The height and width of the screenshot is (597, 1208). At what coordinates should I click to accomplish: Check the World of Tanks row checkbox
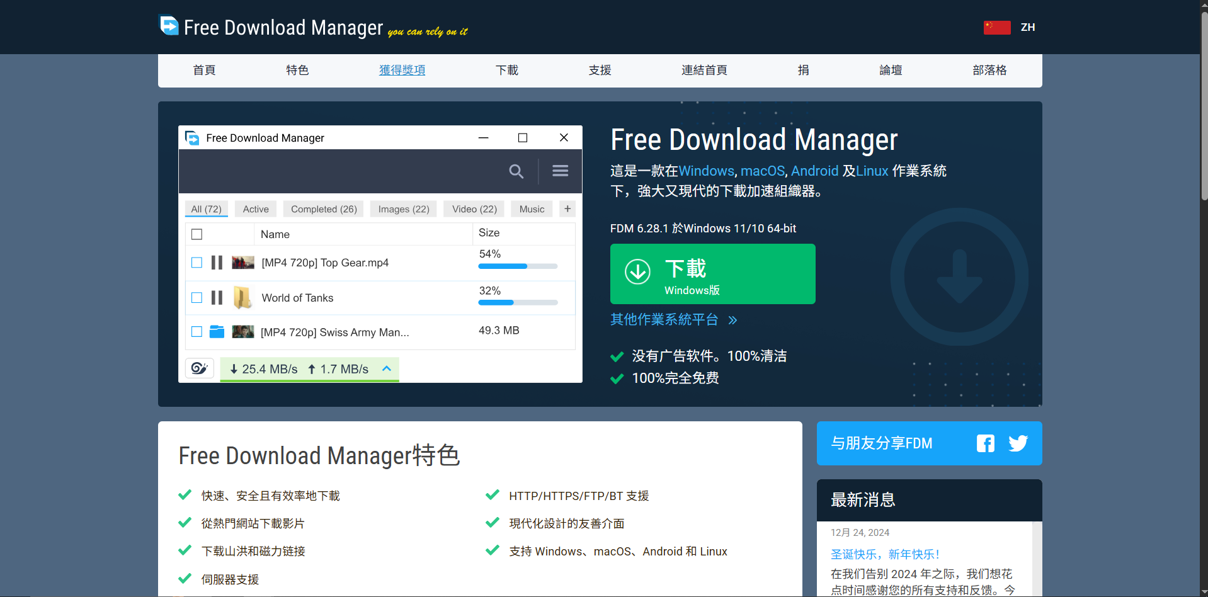pos(197,297)
